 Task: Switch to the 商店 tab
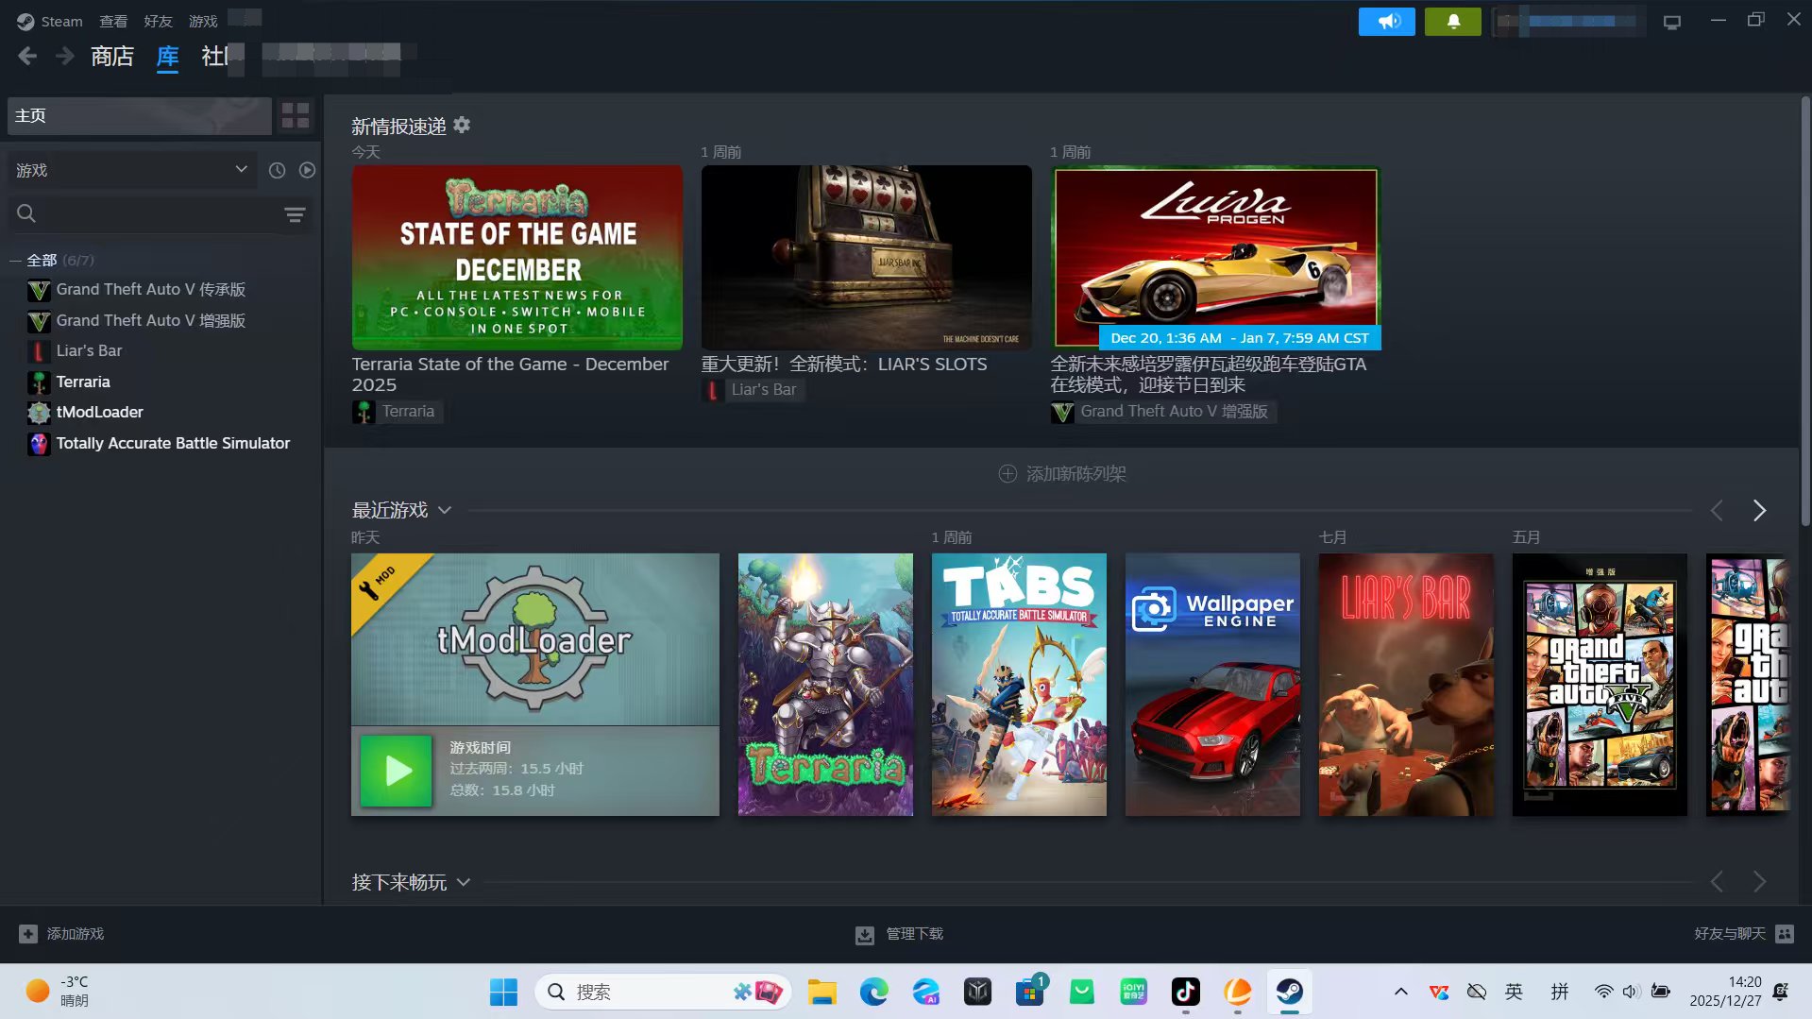[112, 57]
